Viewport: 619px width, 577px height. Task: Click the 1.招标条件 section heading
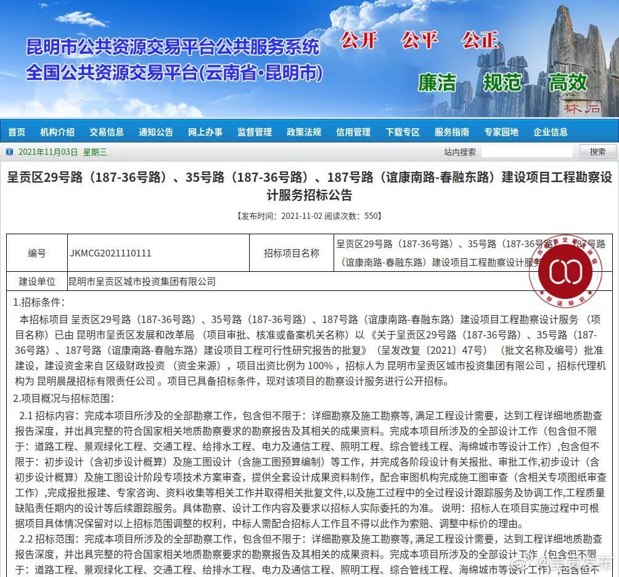[39, 303]
